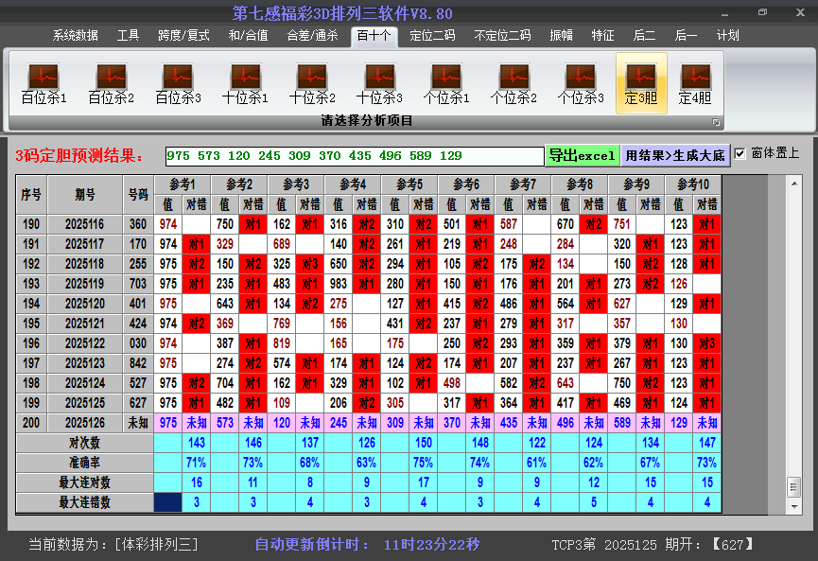Switch to the 后一 tab
This screenshot has width=818, height=561.
point(686,36)
